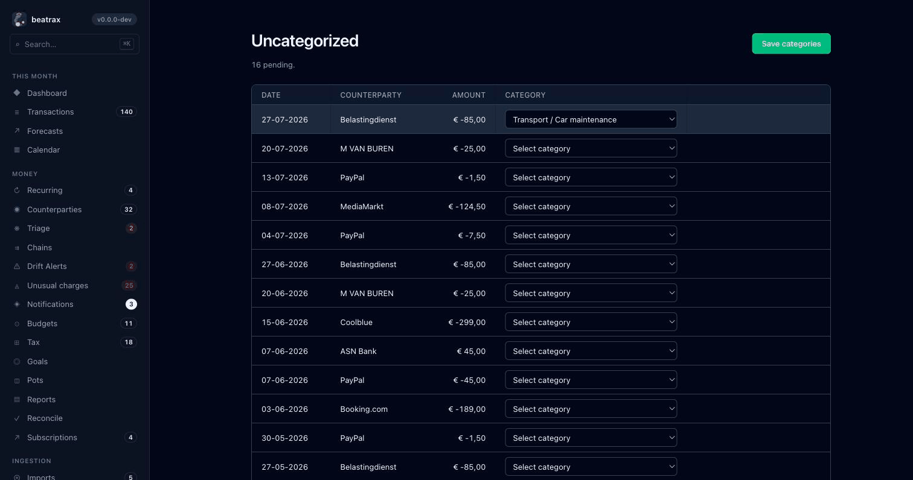This screenshot has width=913, height=480.
Task: Click the Forecasts arrow icon
Action: tap(17, 131)
